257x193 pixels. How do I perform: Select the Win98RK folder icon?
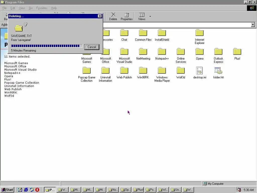[143, 70]
